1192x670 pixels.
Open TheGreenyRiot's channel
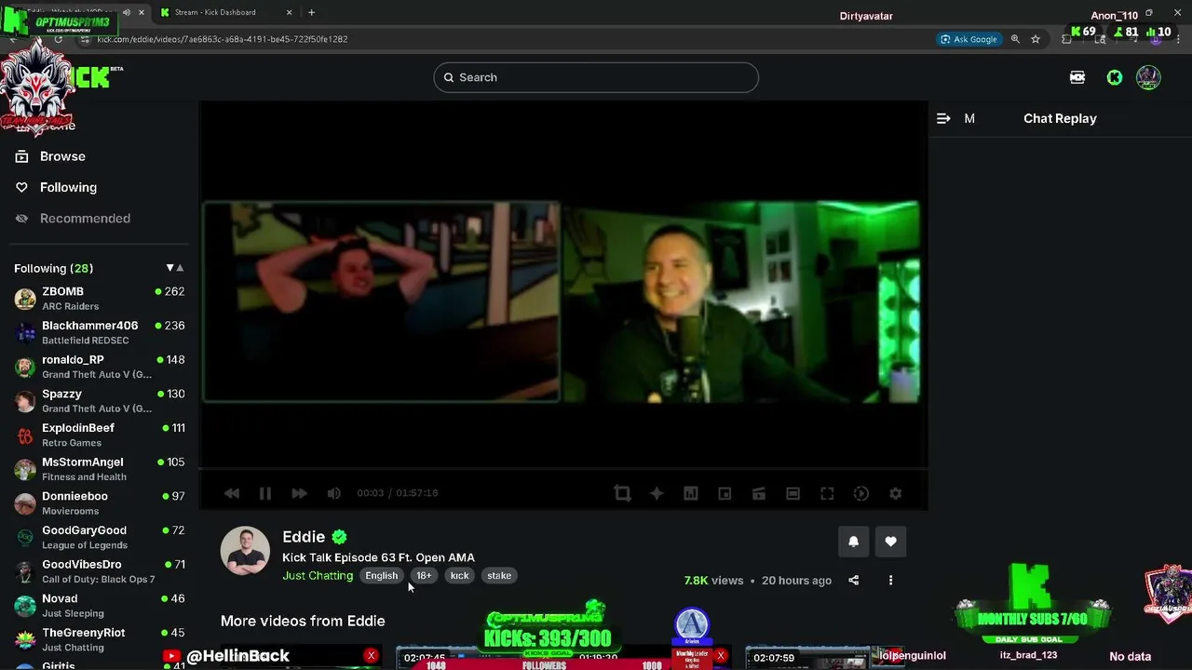click(x=99, y=639)
